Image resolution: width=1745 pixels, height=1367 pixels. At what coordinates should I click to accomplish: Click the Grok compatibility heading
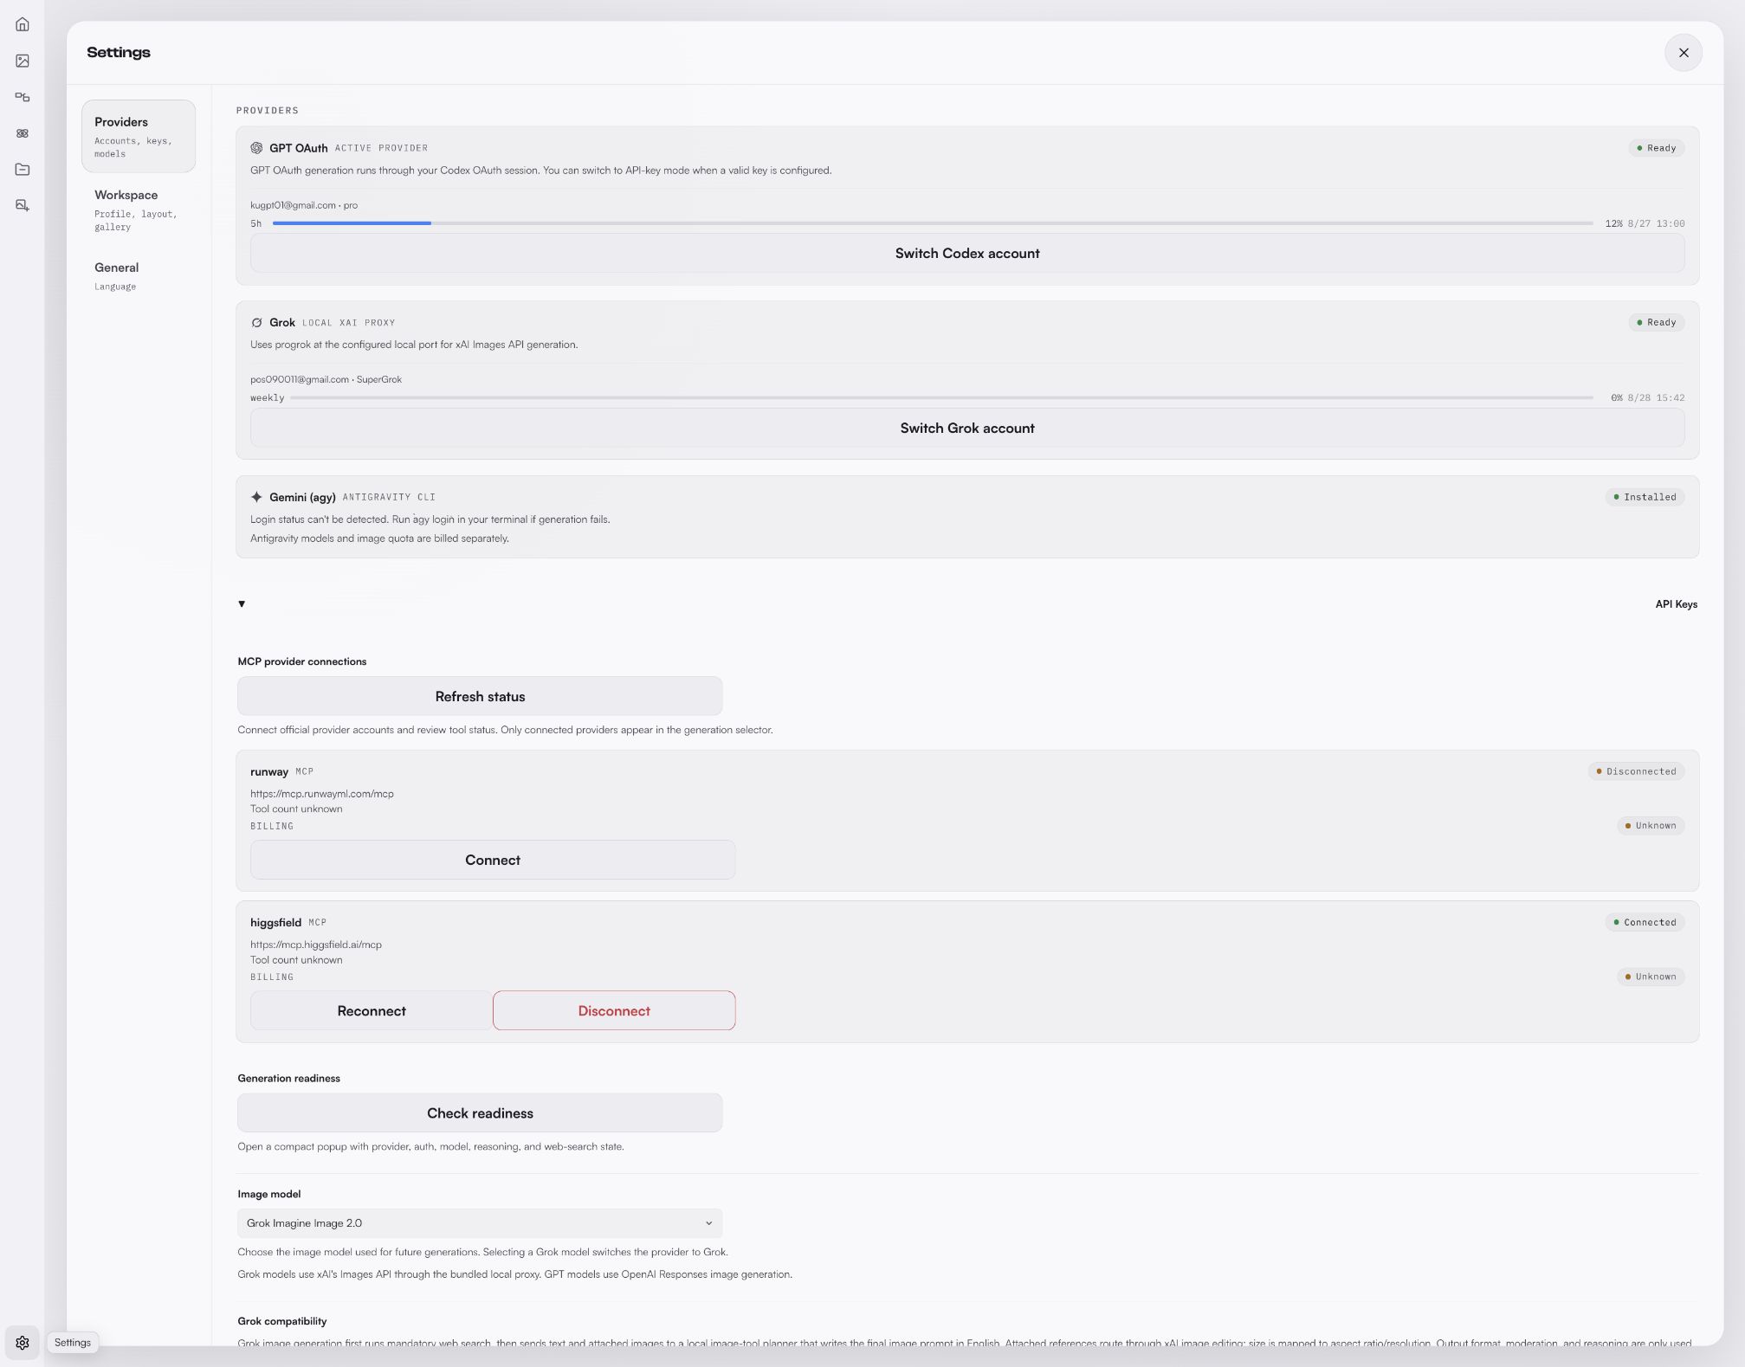pos(282,1321)
